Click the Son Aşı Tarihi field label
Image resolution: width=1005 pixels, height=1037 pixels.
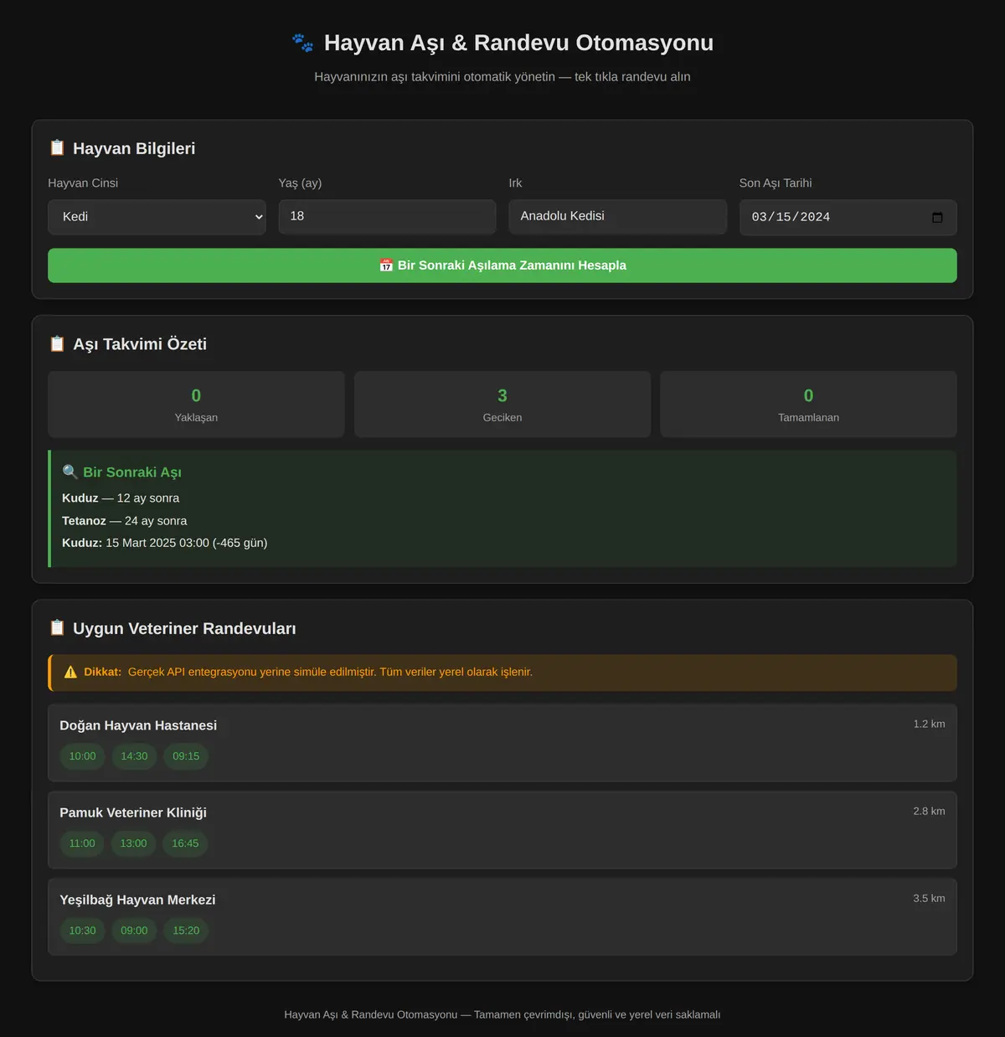[x=776, y=183]
